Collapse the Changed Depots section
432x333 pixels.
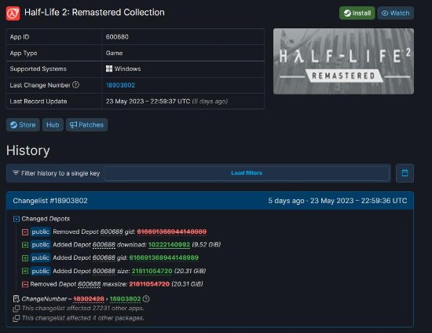tap(16, 219)
